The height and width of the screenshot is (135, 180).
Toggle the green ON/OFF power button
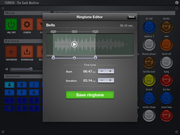(11, 24)
